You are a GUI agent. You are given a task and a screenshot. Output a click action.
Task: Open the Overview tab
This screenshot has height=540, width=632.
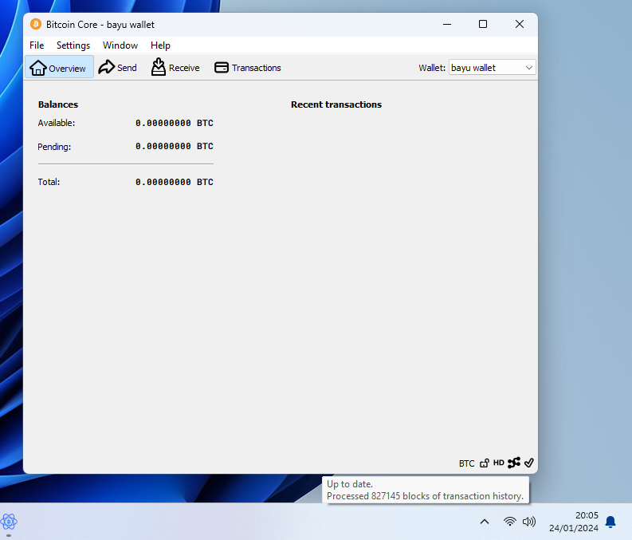pyautogui.click(x=59, y=67)
